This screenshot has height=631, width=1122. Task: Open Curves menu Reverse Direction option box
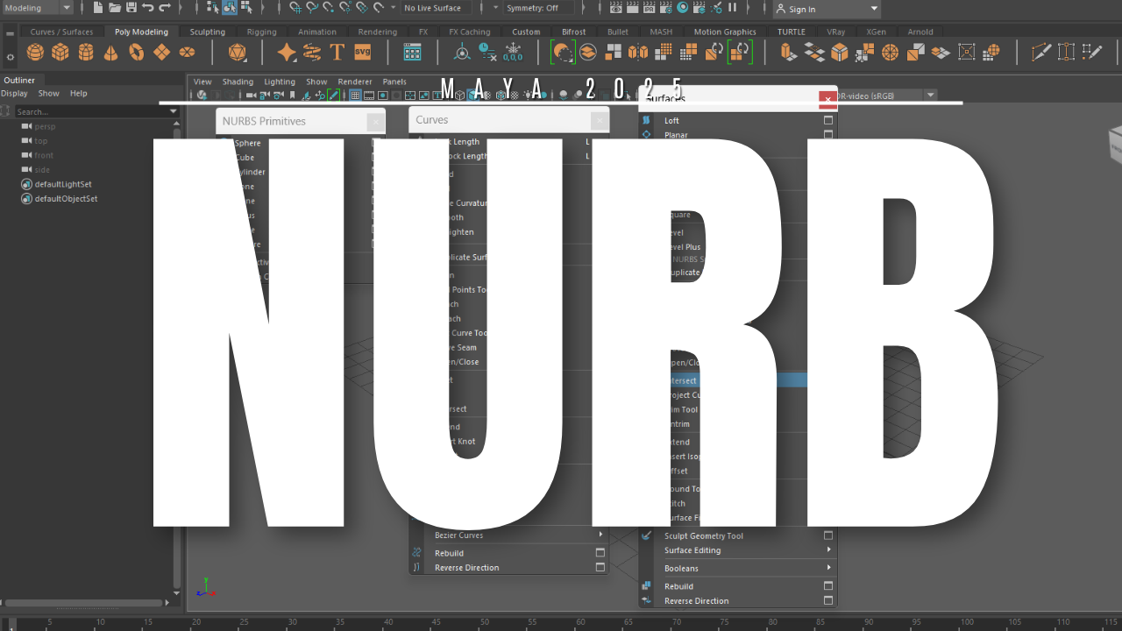600,568
